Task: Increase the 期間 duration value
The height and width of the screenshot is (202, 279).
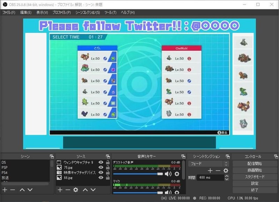Action: (226, 176)
